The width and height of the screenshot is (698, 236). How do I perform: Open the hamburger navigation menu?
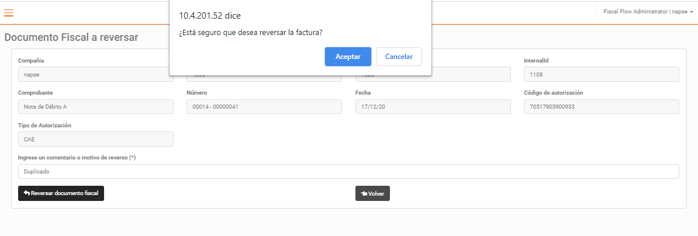click(8, 13)
